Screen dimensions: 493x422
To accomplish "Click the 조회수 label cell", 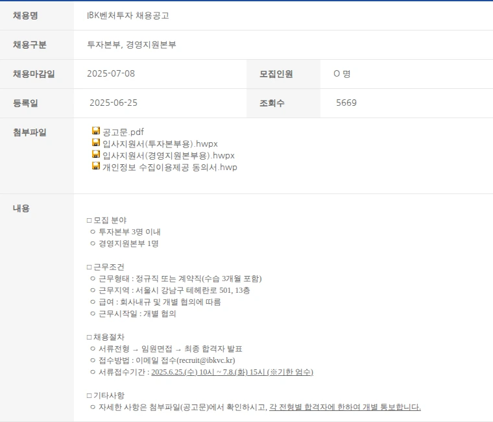I will click(283, 103).
